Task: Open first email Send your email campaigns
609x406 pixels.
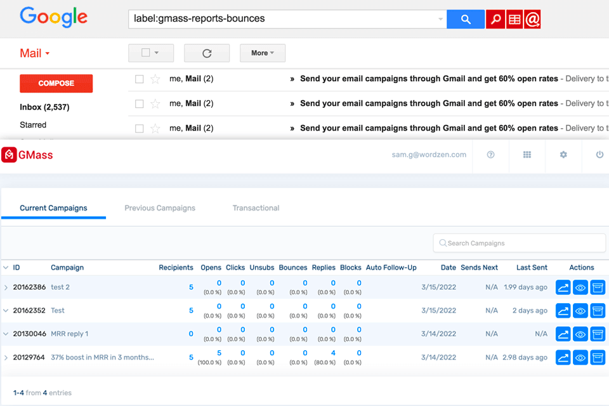Action: (x=429, y=79)
